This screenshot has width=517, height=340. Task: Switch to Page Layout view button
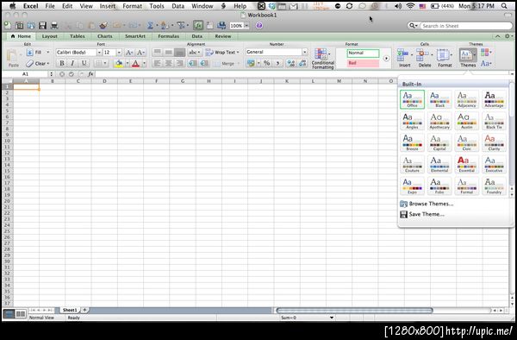tap(21, 314)
